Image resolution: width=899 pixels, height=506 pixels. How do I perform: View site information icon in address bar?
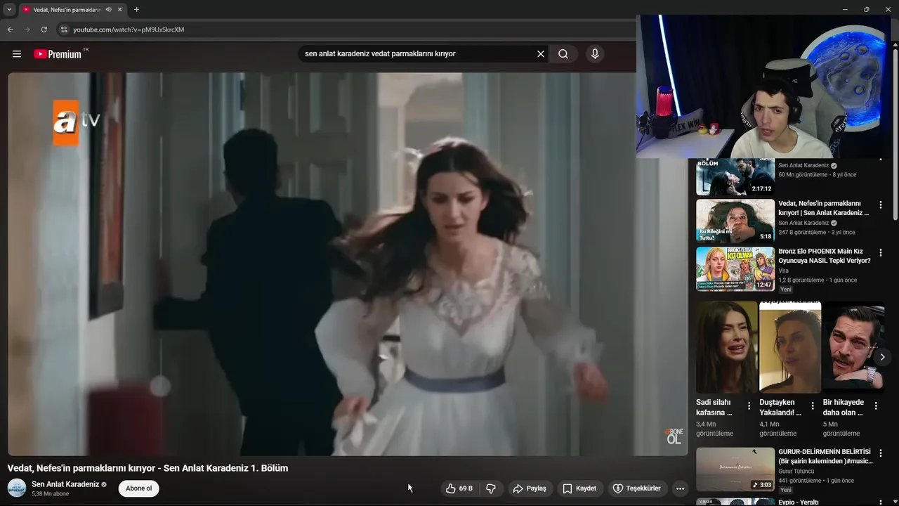coord(64,30)
